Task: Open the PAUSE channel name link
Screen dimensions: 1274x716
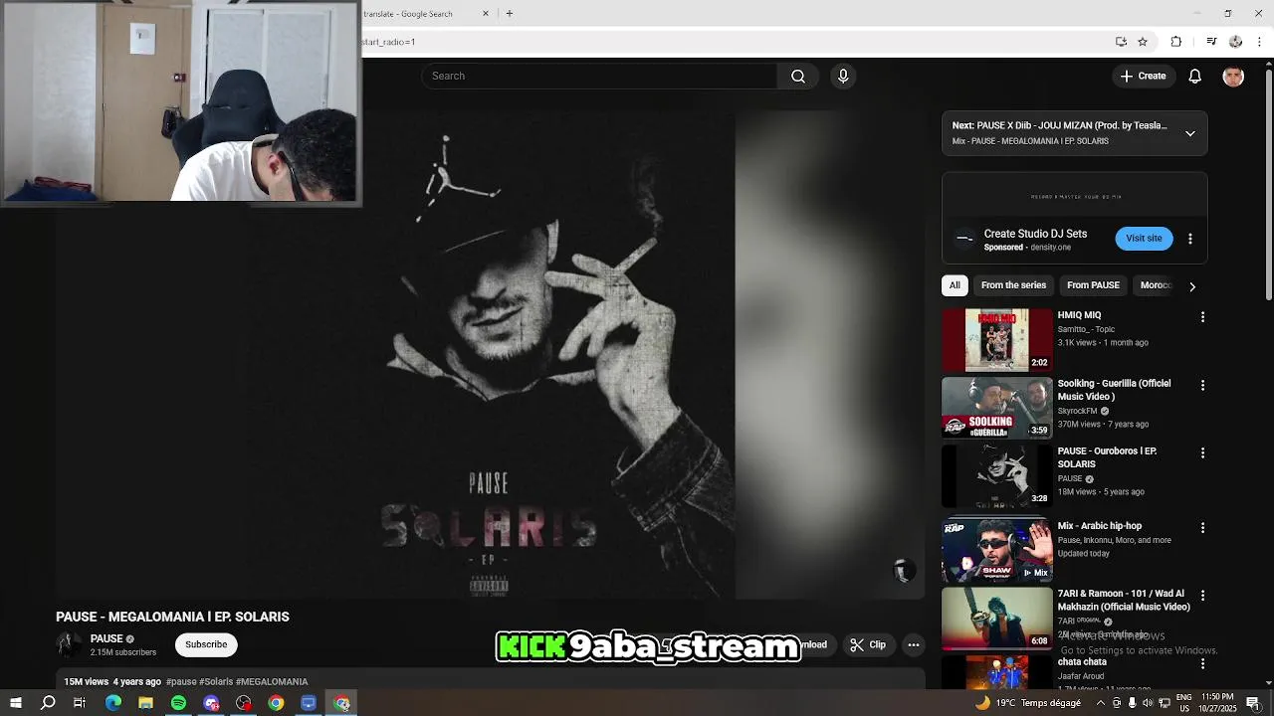Action: [106, 638]
